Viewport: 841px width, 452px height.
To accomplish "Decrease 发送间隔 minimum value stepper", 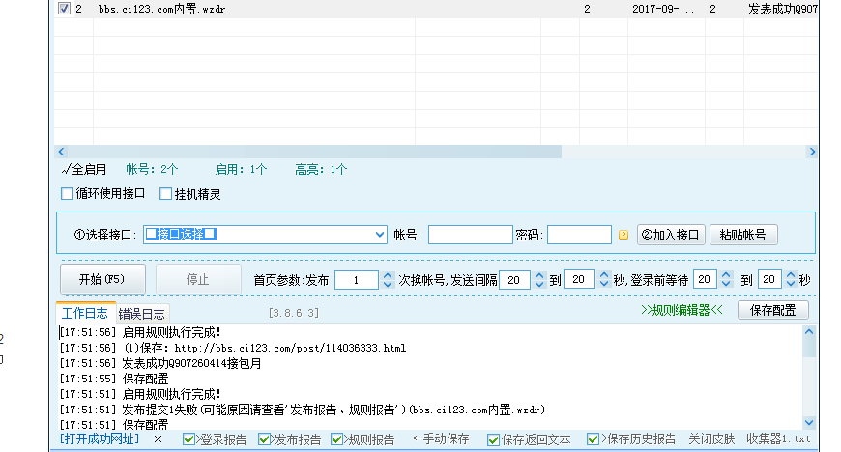I will coord(539,285).
